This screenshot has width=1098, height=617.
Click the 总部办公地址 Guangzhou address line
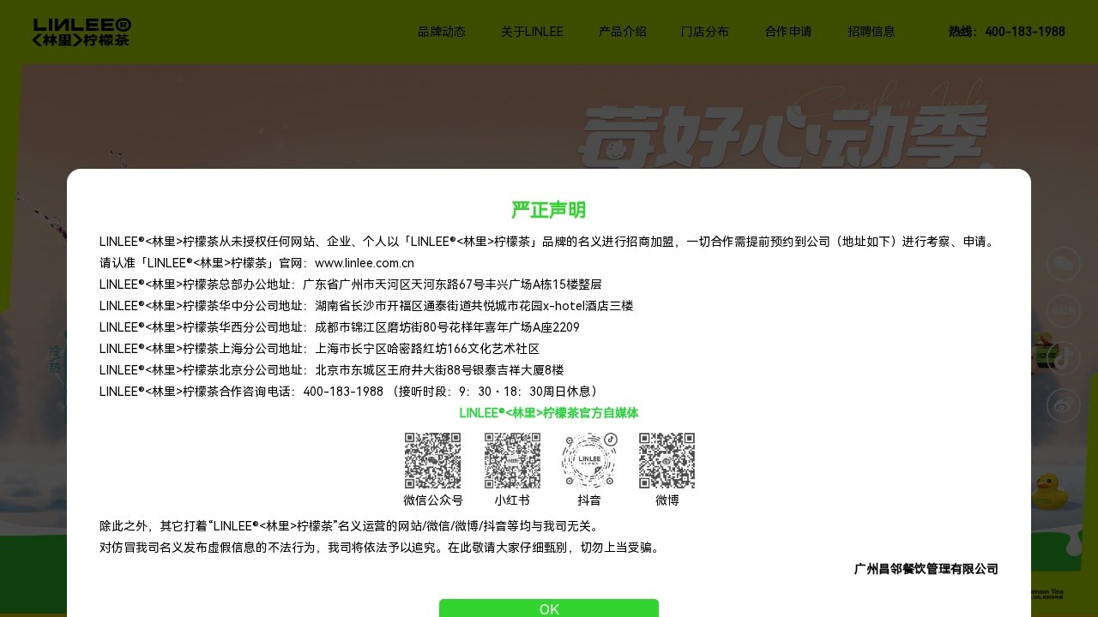(x=351, y=285)
